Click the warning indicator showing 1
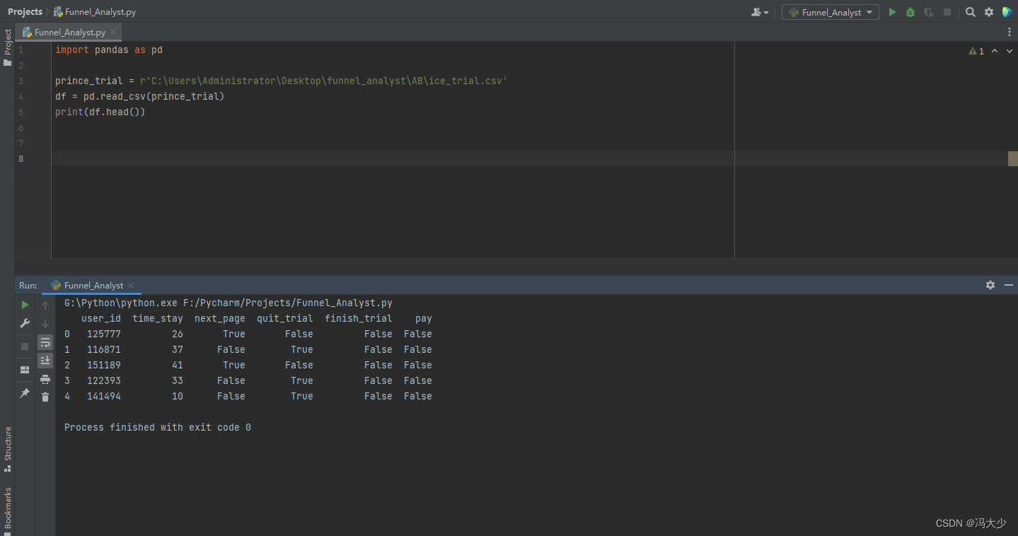 tap(976, 51)
